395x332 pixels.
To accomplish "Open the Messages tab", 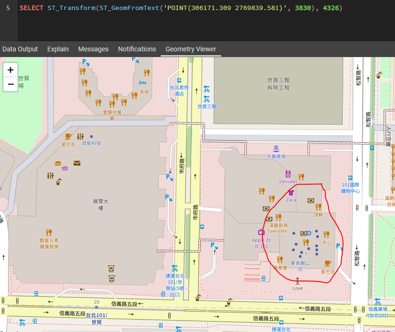I will [x=93, y=49].
